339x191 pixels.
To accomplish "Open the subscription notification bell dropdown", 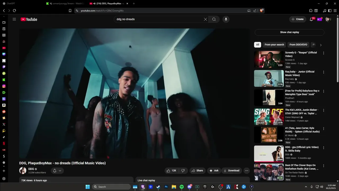I will pos(57,171).
